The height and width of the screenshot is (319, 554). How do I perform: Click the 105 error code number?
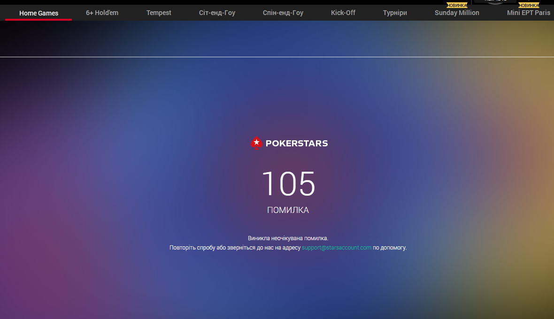[x=288, y=183]
